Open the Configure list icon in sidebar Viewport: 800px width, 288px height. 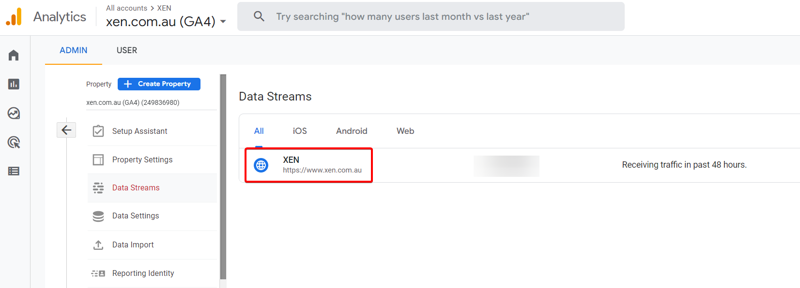click(14, 171)
